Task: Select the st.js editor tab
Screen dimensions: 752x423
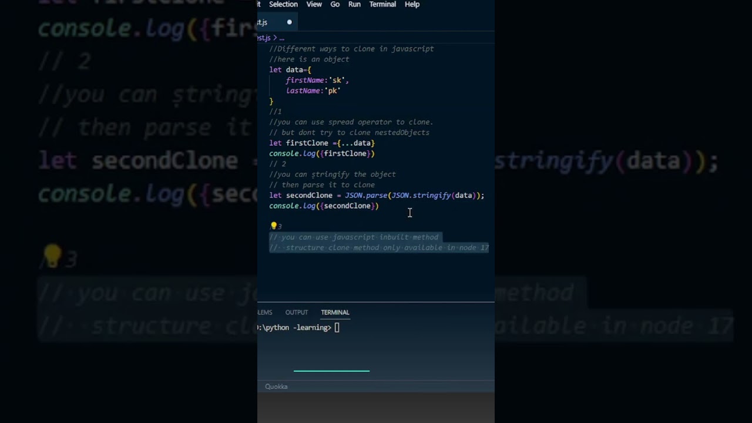Action: tap(276, 22)
